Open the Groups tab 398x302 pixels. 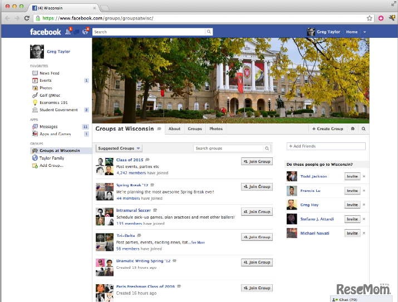pyautogui.click(x=195, y=129)
